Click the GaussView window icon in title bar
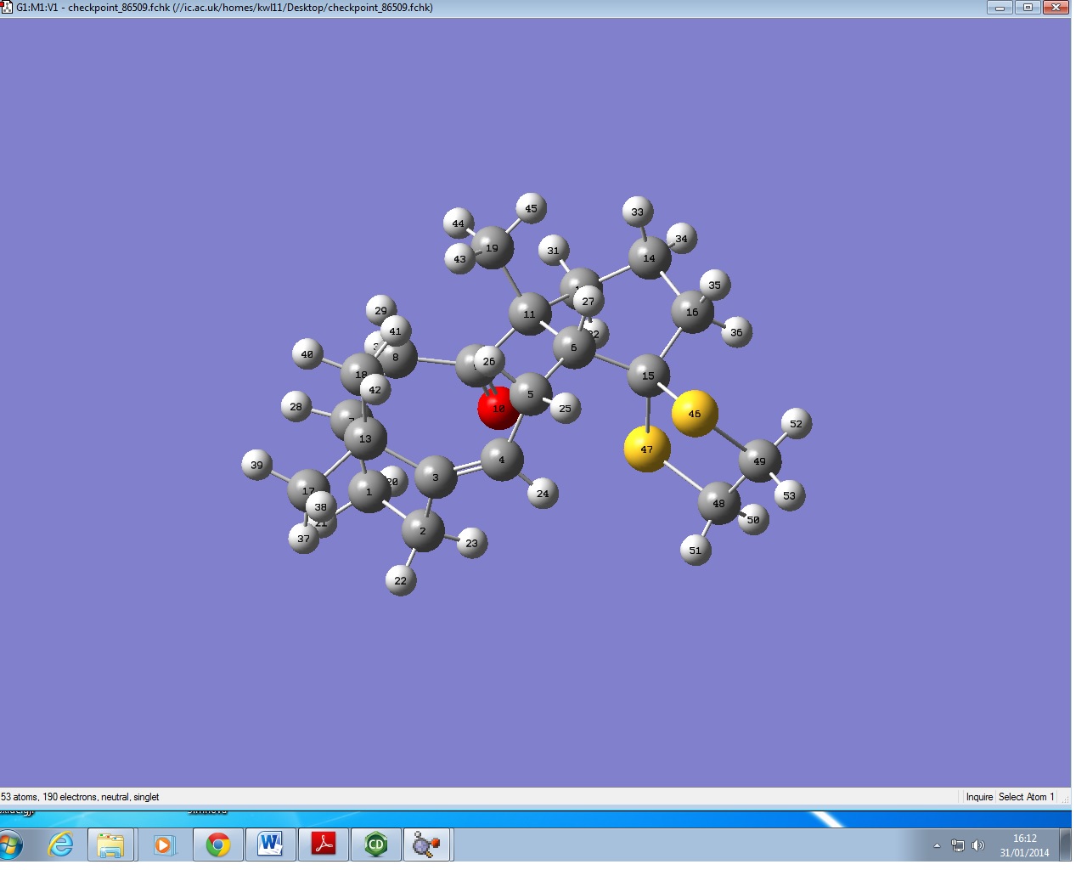 coord(7,8)
